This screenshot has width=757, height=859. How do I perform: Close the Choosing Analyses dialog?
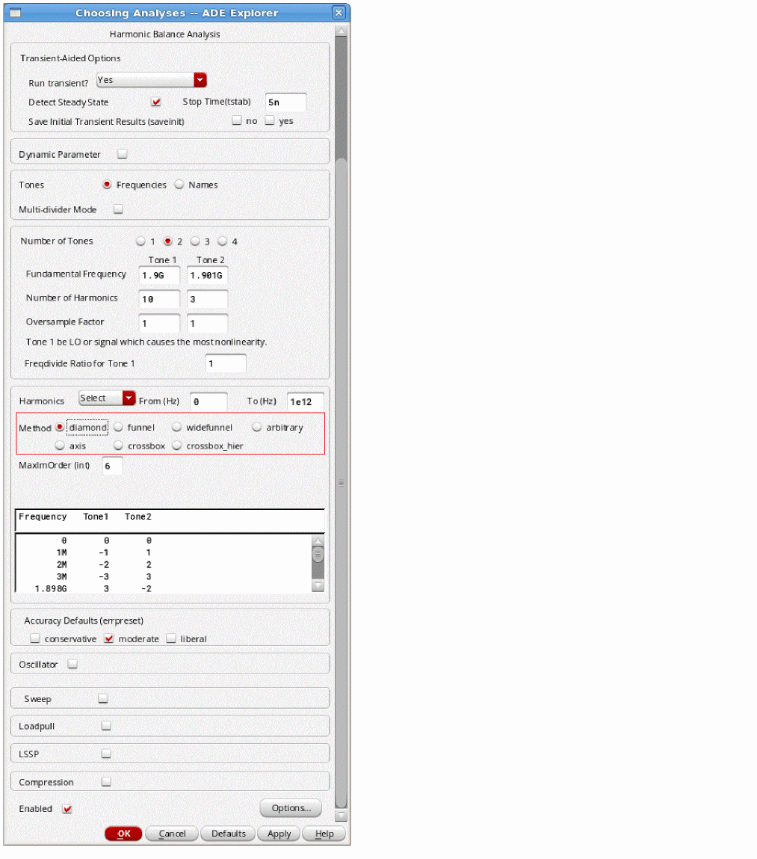[339, 13]
